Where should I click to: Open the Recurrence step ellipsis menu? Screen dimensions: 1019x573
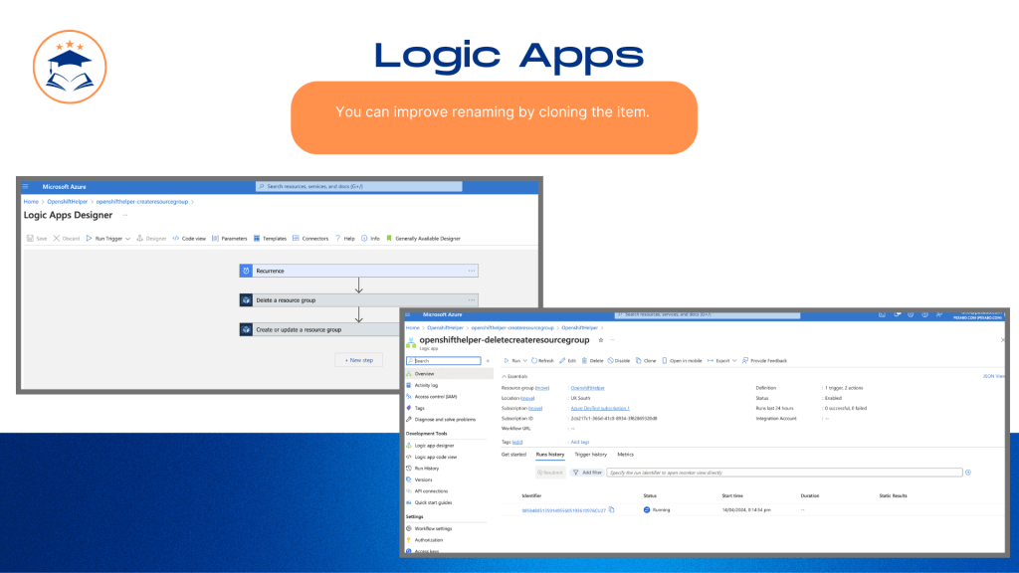(471, 271)
